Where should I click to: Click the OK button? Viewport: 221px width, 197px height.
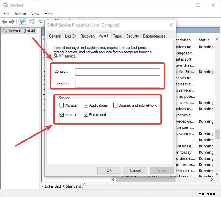pyautogui.click(x=109, y=170)
